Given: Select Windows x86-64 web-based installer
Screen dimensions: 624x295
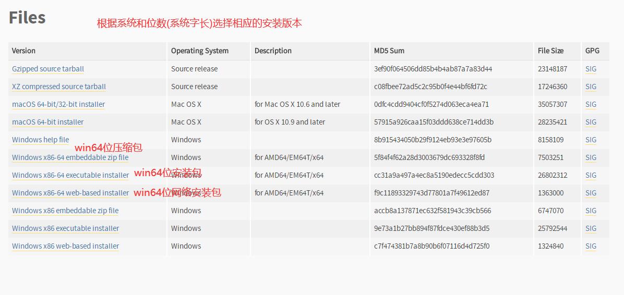Looking at the screenshot, I should pos(70,193).
